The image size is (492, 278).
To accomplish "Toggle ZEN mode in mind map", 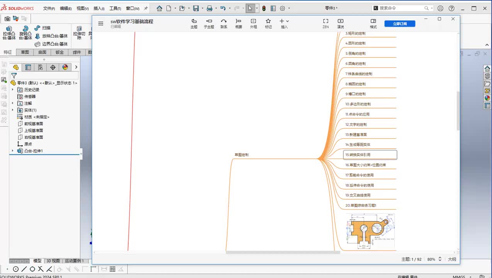I will tap(326, 24).
